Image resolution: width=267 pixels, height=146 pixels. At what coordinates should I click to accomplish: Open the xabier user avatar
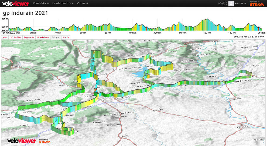(x=231, y=3)
